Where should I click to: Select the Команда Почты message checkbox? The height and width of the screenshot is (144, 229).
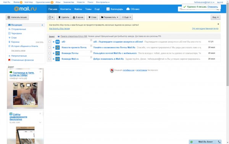pos(50,53)
